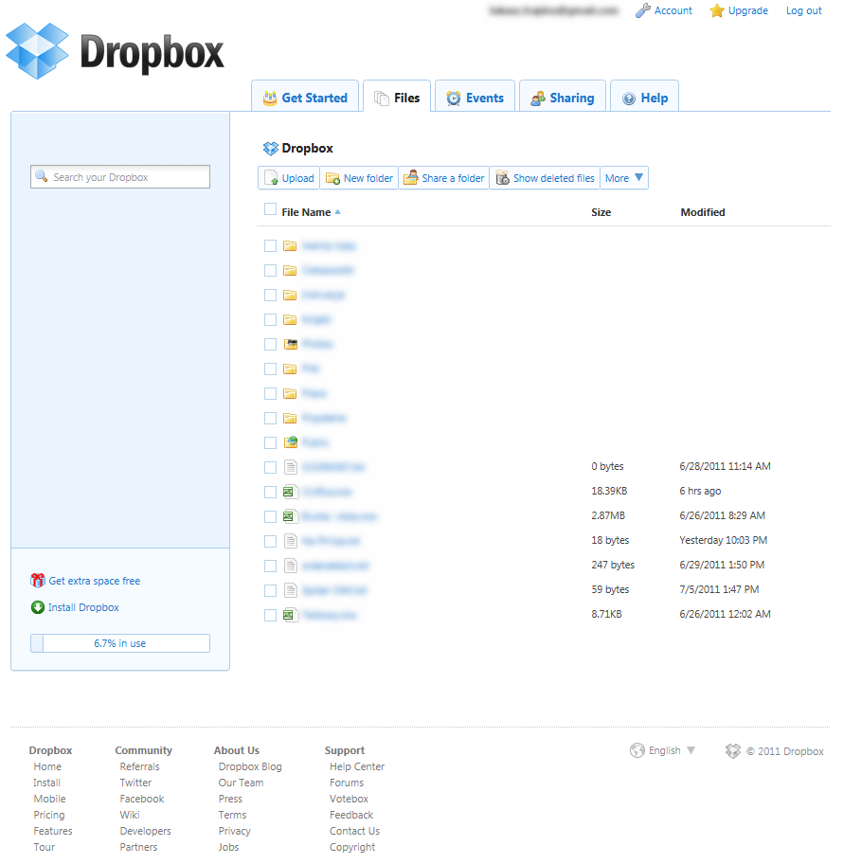The width and height of the screenshot is (843, 864).
Task: Click the text file icon in the 247 bytes row
Action: click(x=291, y=566)
